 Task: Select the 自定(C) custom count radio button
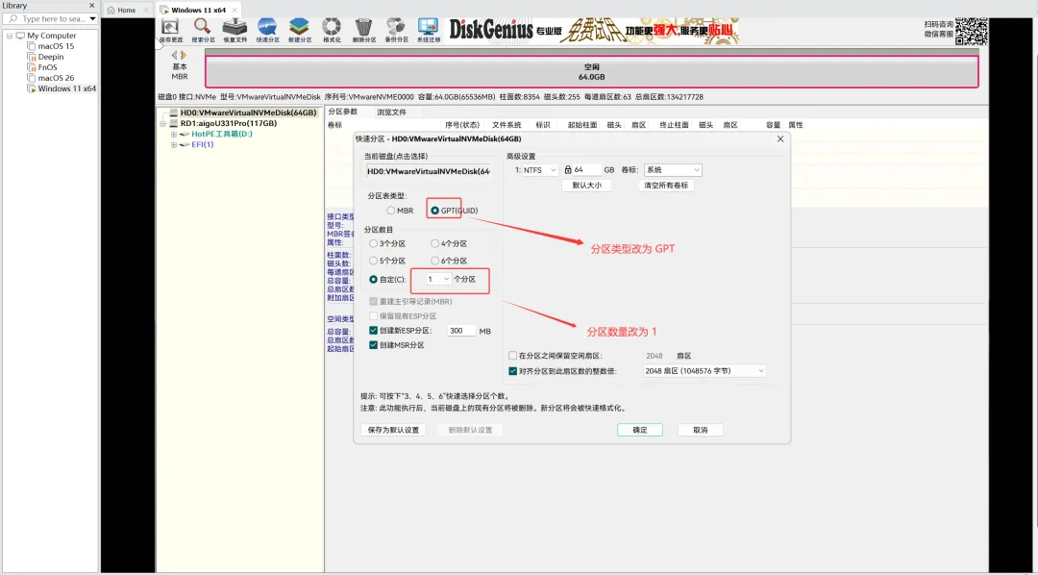click(x=373, y=280)
